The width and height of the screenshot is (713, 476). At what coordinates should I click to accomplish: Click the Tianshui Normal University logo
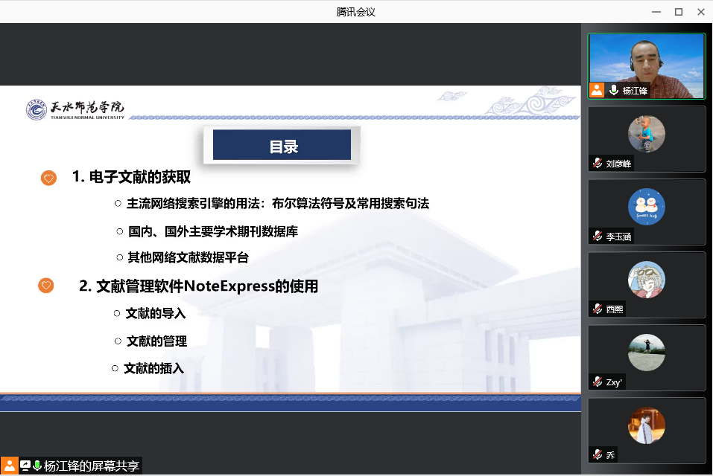pos(75,109)
